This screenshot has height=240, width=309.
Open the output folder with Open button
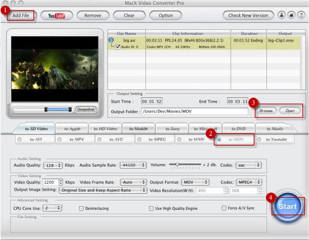[290, 110]
